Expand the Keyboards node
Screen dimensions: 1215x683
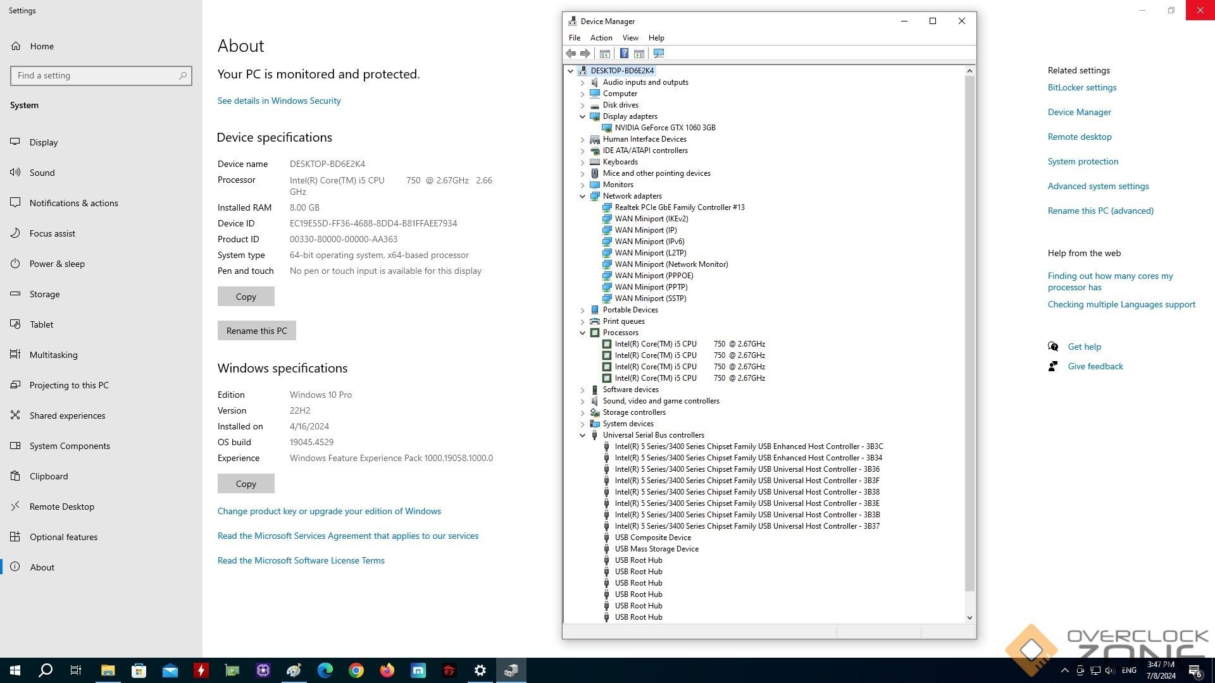click(x=582, y=162)
